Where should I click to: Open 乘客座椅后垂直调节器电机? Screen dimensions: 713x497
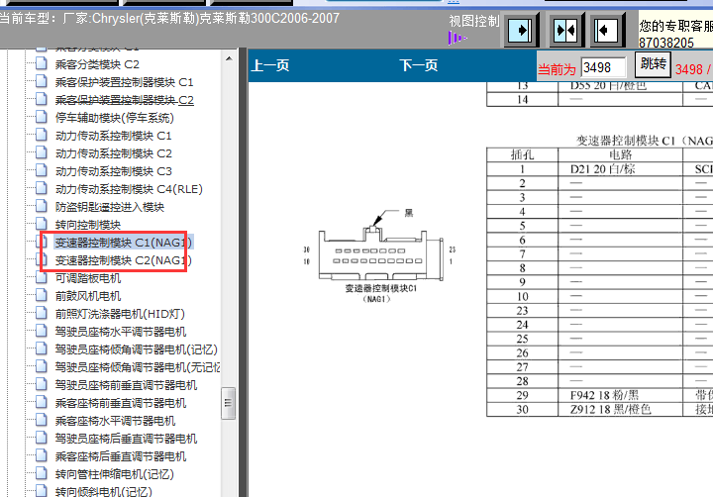(x=121, y=456)
